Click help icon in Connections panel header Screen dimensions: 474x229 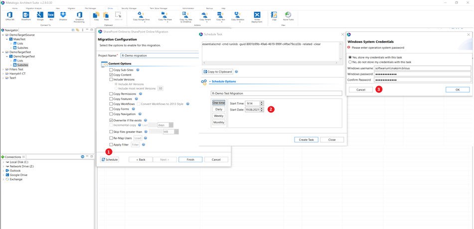(x=82, y=157)
